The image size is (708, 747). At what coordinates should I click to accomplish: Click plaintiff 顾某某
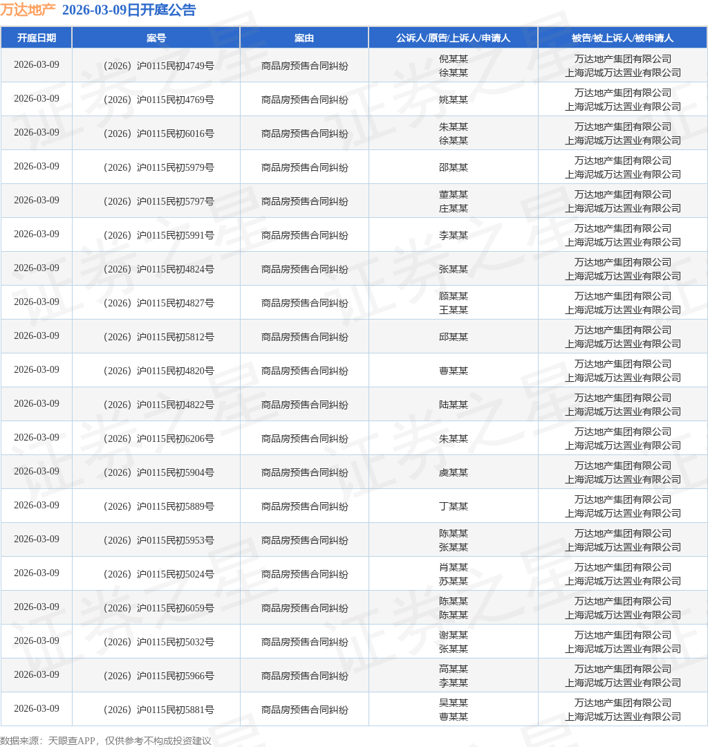(x=454, y=296)
